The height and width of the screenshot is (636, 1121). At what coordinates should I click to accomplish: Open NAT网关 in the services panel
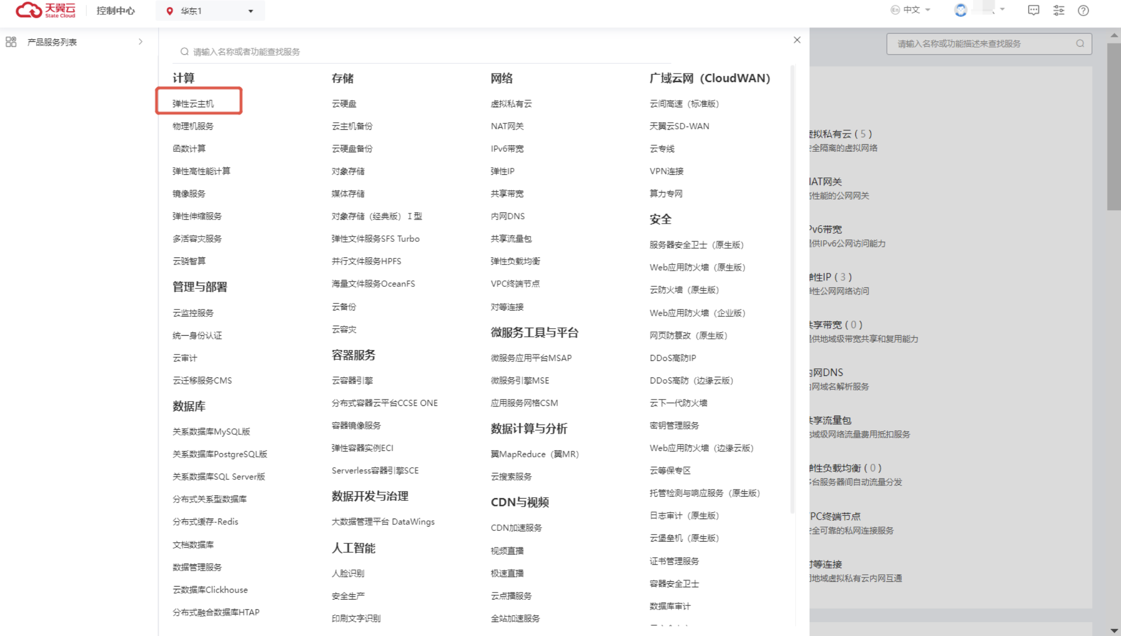click(x=507, y=126)
